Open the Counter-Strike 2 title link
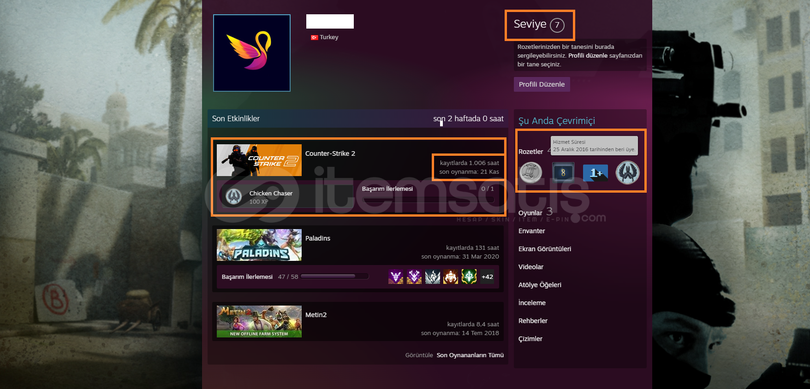 point(330,153)
